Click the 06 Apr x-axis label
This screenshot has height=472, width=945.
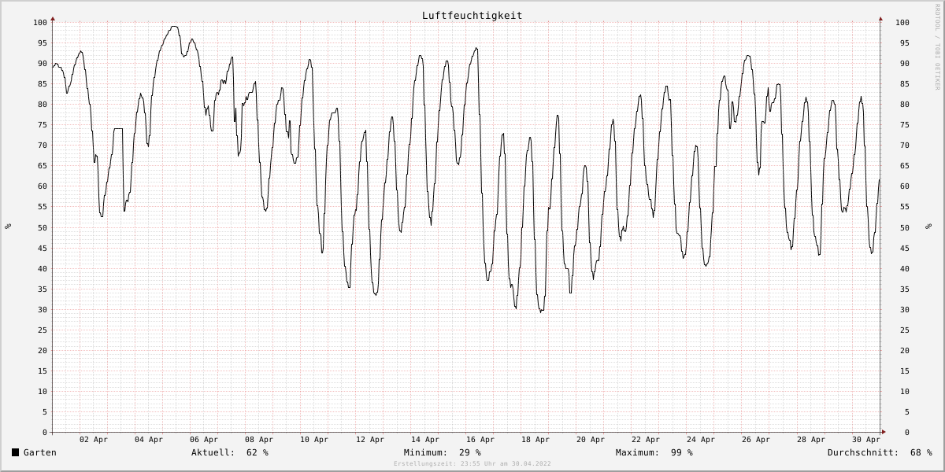click(x=204, y=440)
